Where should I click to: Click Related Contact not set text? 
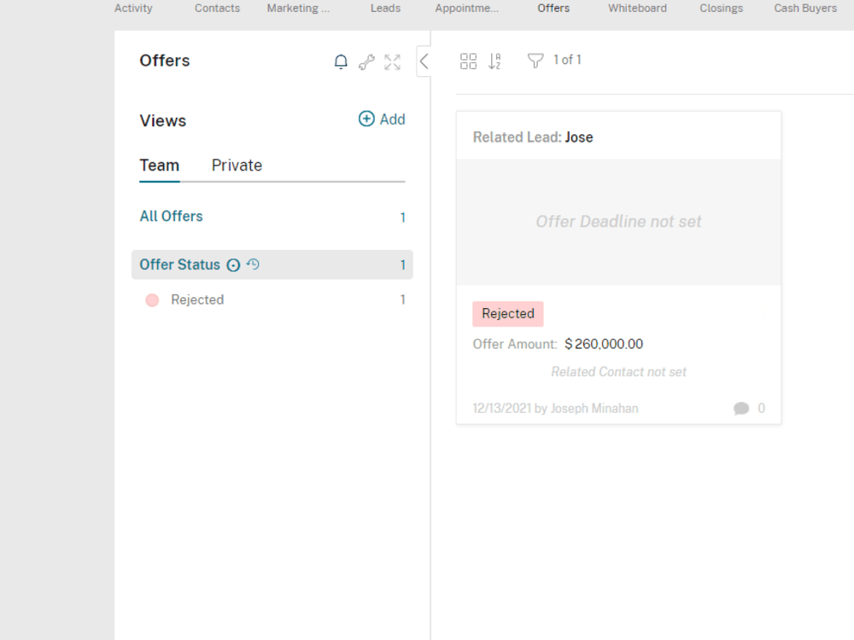click(x=618, y=372)
